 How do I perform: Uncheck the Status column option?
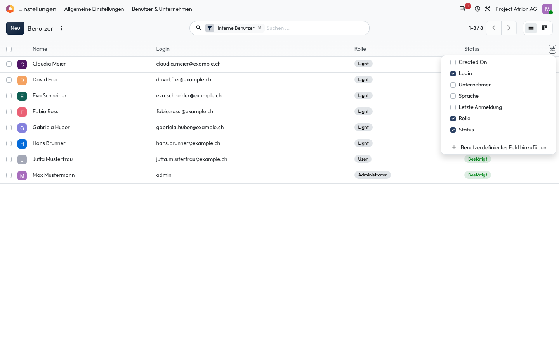[453, 130]
